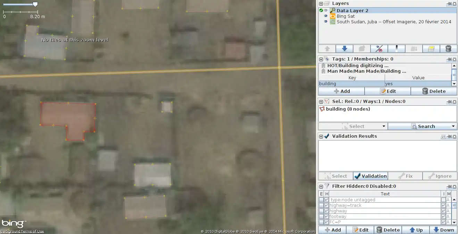Collapse the Validation Results panel
458x234 pixels.
tap(321, 136)
